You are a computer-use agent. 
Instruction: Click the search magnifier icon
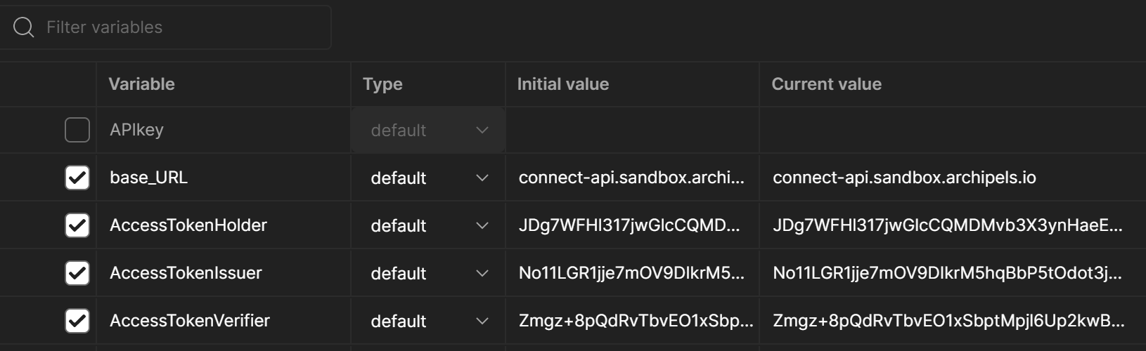[x=23, y=27]
